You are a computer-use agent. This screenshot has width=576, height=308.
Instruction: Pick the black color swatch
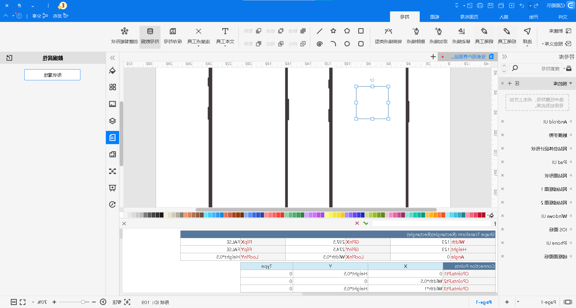[161, 215]
